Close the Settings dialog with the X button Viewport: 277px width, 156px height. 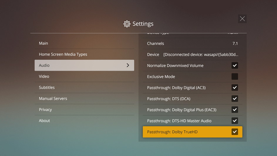tap(242, 19)
